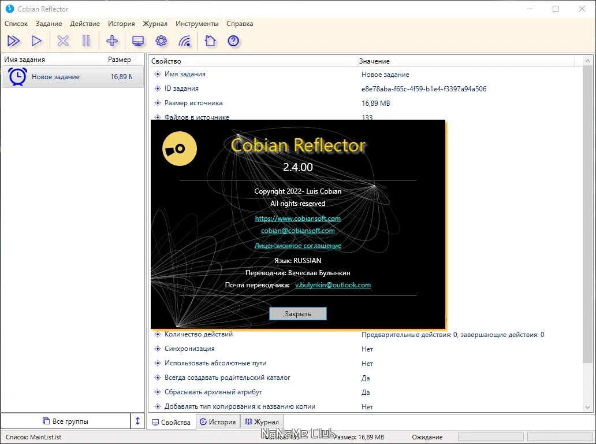Click the cancel X toolbar icon

point(63,40)
